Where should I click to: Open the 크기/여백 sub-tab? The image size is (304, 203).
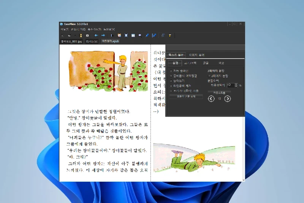(190, 63)
